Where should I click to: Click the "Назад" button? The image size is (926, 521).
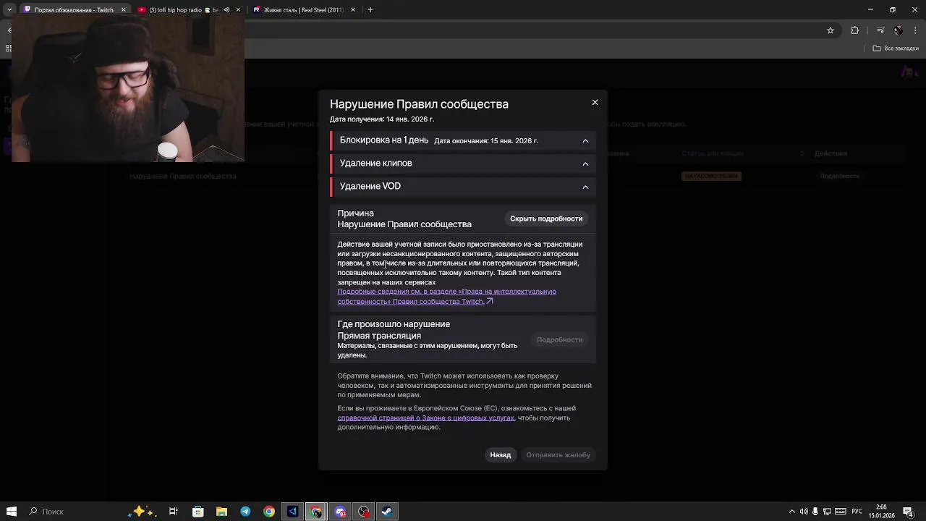(501, 455)
